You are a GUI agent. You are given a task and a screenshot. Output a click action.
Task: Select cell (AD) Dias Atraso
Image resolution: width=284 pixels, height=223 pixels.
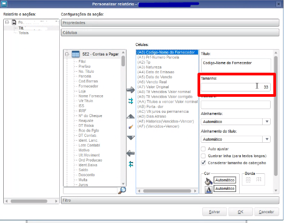(152, 117)
